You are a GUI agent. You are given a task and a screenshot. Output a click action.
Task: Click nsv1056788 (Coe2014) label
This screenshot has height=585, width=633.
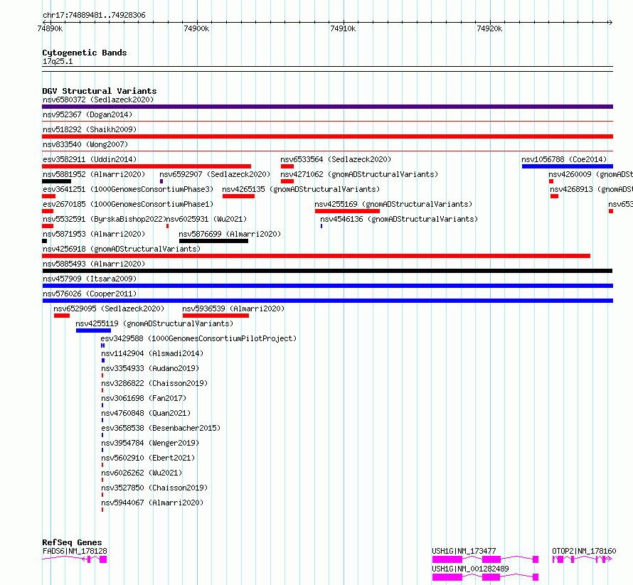click(564, 159)
